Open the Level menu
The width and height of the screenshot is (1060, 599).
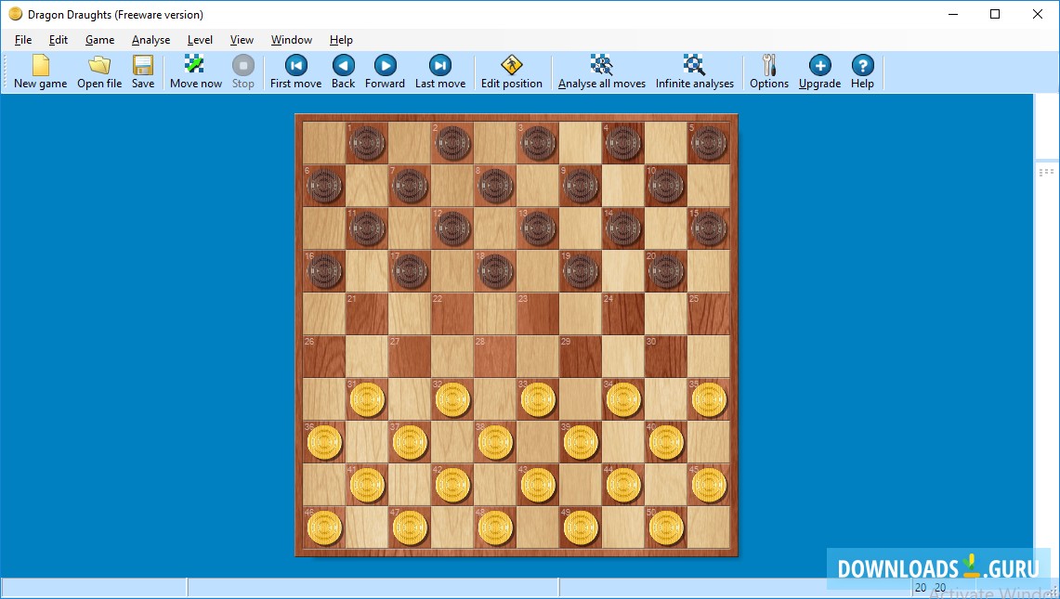[x=200, y=40]
